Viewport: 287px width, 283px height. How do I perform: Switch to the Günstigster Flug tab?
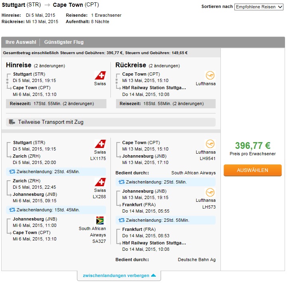(x=64, y=42)
